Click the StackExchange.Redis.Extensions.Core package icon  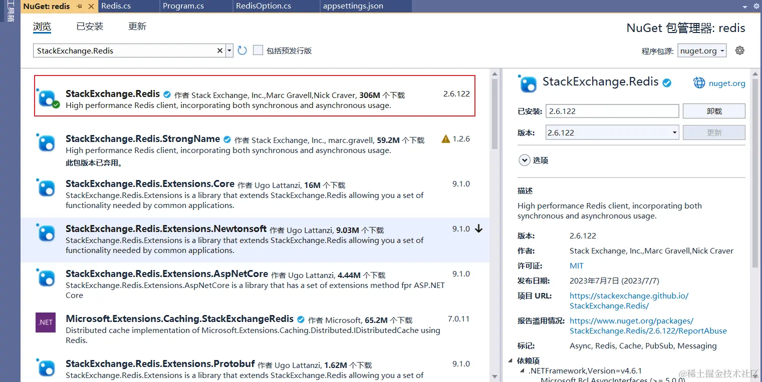[x=46, y=187]
